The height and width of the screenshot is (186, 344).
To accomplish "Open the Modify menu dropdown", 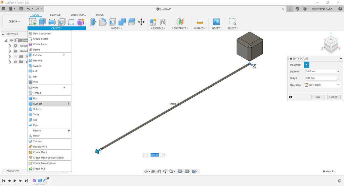I will pos(117,28).
